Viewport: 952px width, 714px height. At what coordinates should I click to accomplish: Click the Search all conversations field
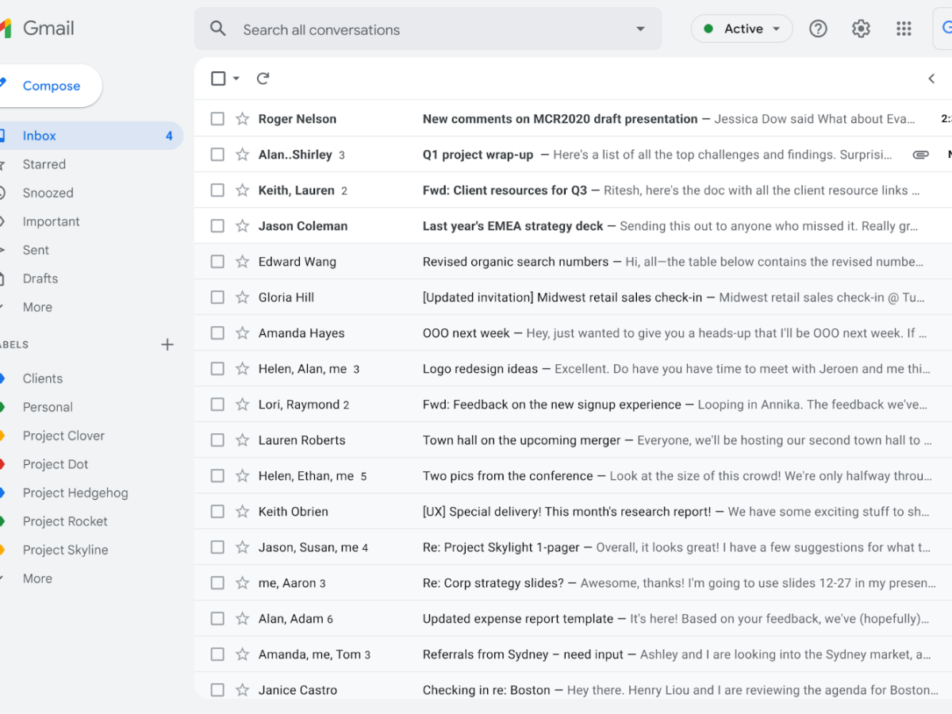(x=428, y=29)
